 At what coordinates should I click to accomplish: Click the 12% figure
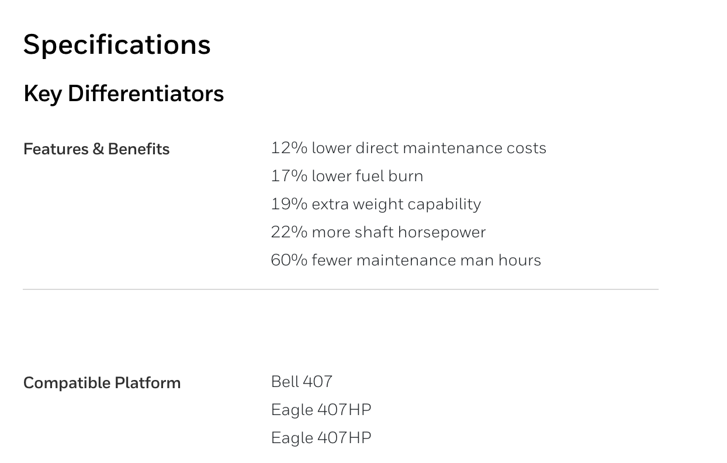[289, 148]
